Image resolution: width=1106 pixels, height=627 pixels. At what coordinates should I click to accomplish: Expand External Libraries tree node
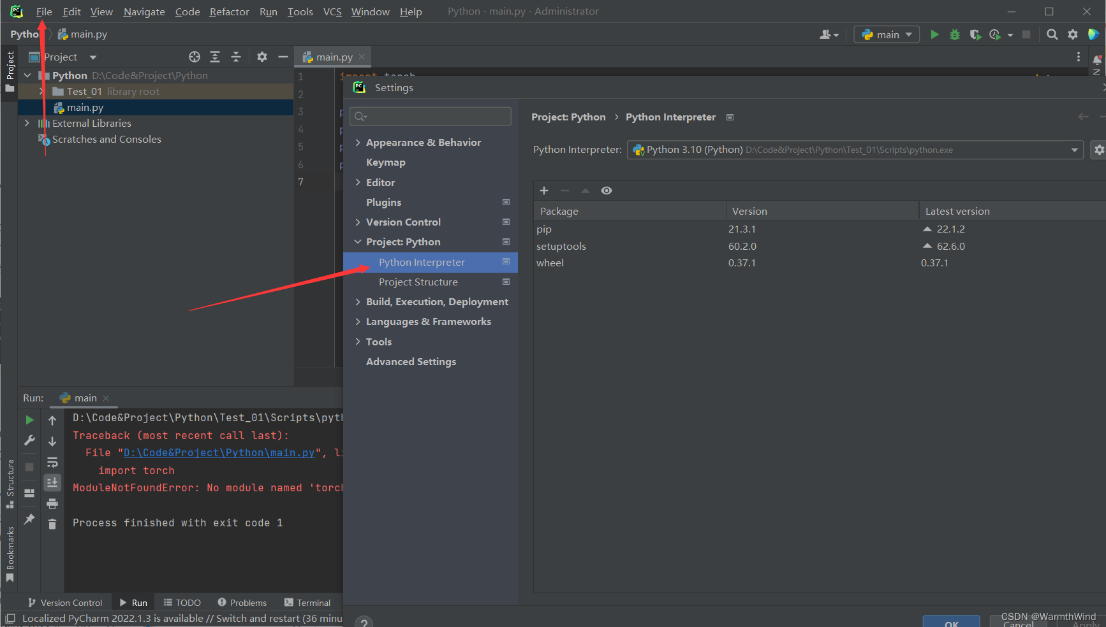(x=27, y=123)
